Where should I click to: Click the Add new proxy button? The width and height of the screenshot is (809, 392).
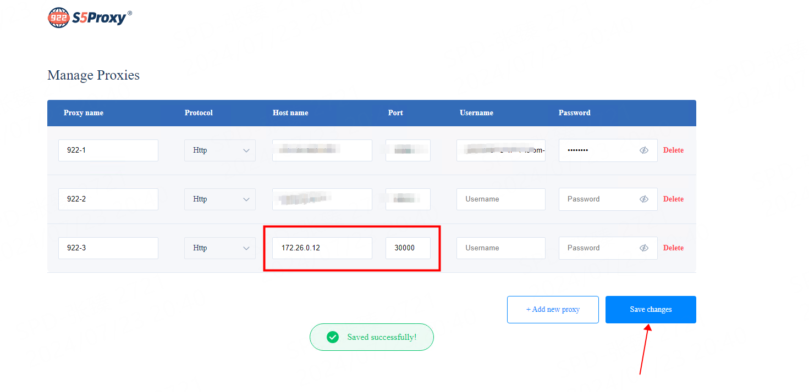[x=553, y=310]
